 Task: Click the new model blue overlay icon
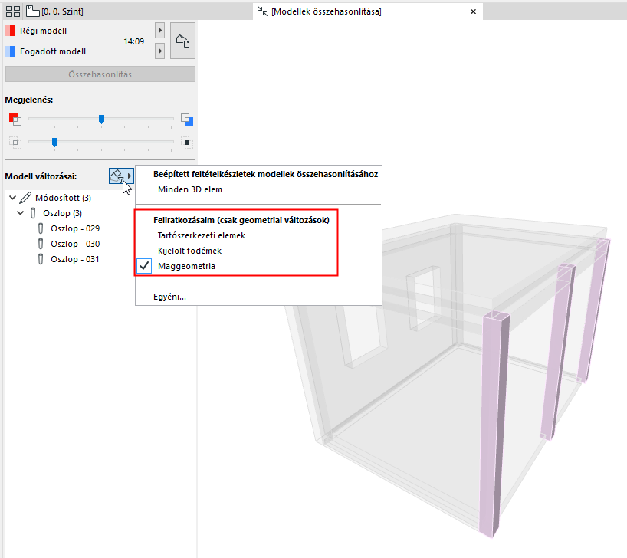point(187,120)
